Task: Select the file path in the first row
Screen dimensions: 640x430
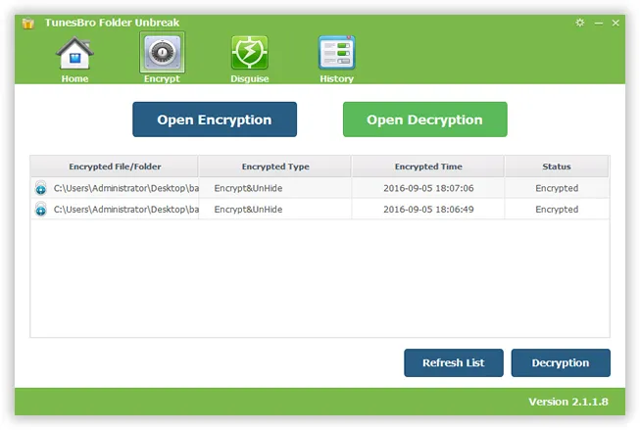Action: [125, 188]
